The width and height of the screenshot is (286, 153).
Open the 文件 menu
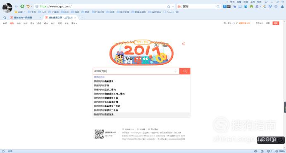point(232,2)
